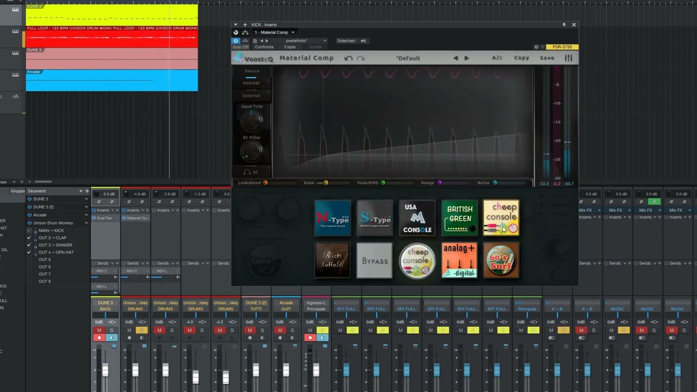Click the DUNE 3 (2) TUTTI fader handle

coord(256,370)
